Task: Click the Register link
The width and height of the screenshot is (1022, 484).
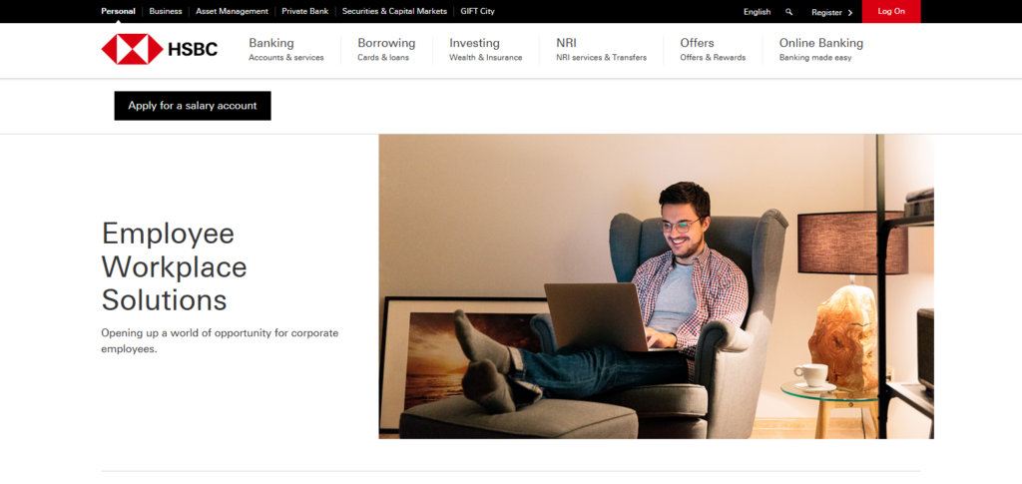Action: click(x=826, y=12)
